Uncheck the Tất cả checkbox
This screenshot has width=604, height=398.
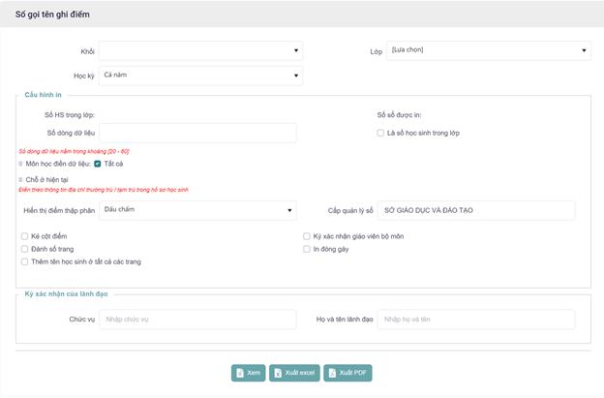coord(98,164)
